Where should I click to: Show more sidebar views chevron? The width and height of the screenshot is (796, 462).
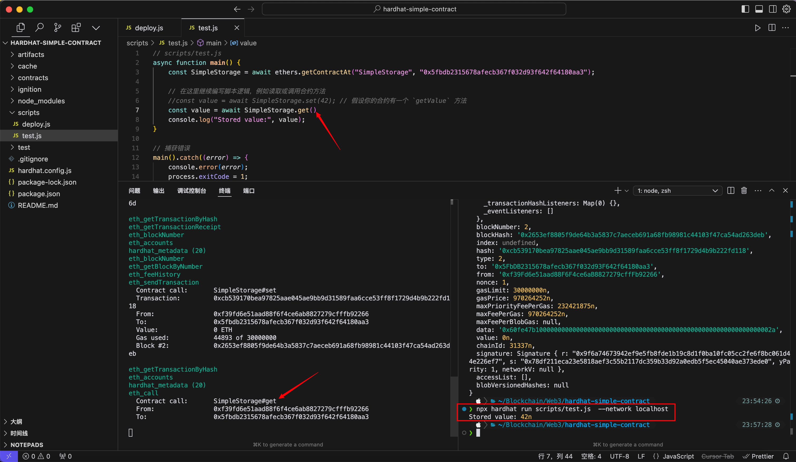pyautogui.click(x=96, y=28)
